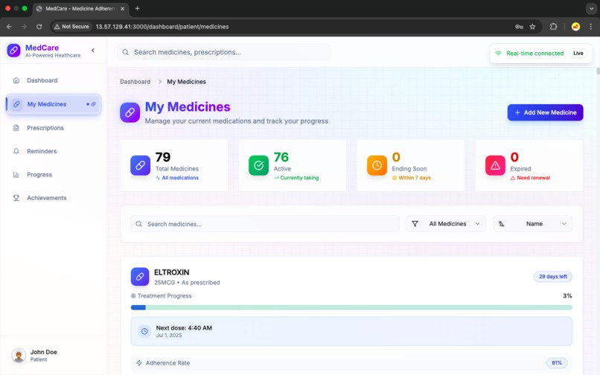600x375 pixels.
Task: Click the Treatment Progress bar
Action: (x=351, y=307)
